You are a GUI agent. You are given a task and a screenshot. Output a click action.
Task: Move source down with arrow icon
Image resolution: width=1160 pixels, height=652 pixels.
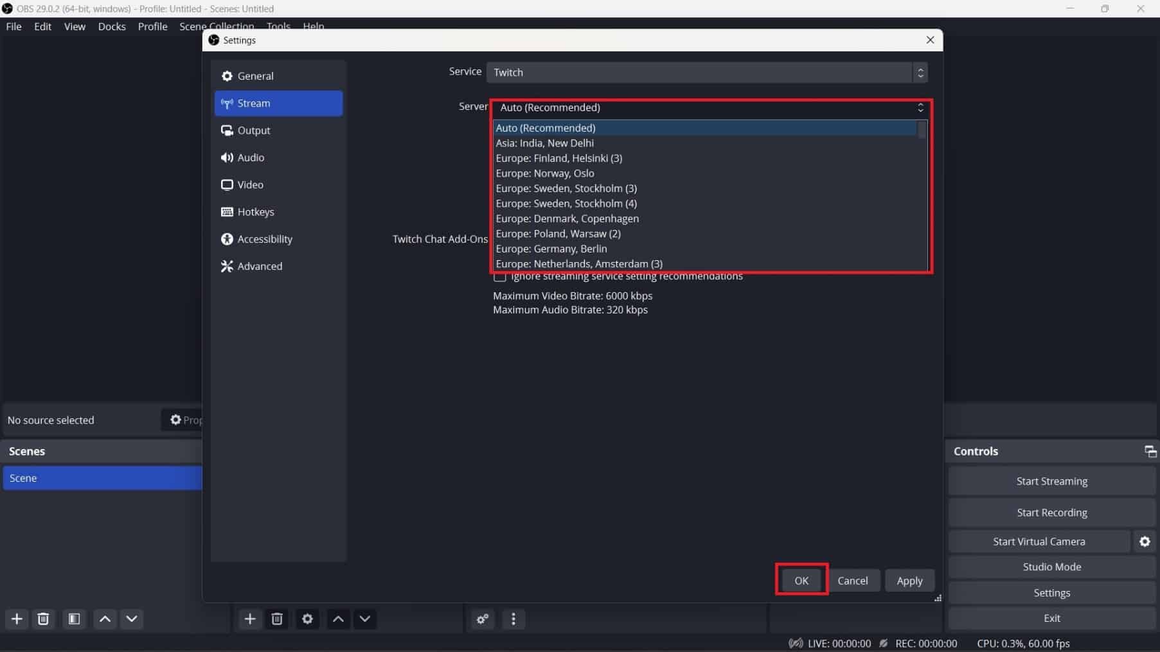click(x=365, y=619)
